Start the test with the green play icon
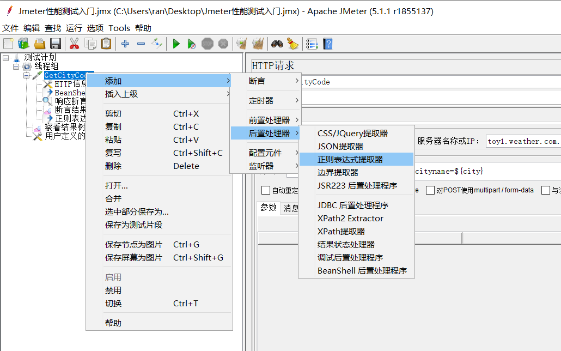Image resolution: width=561 pixels, height=351 pixels. [176, 44]
